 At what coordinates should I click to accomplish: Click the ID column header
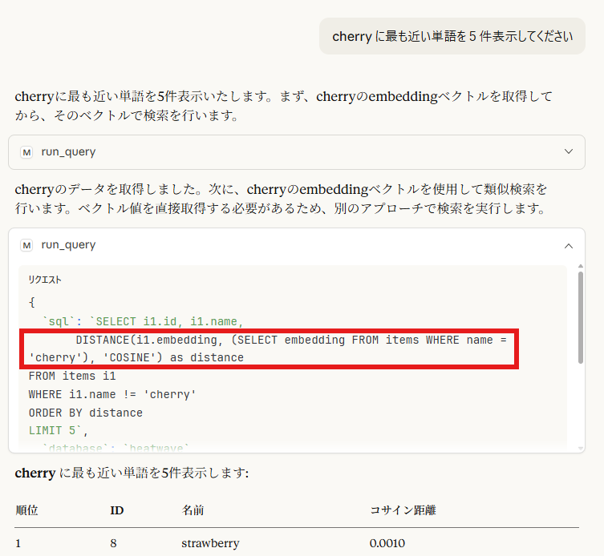coord(116,510)
